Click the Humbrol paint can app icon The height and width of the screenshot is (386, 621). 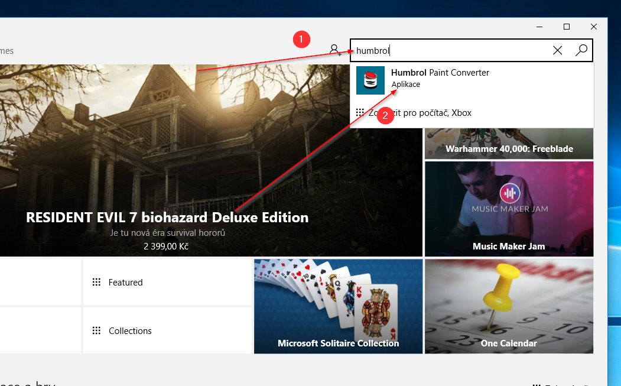(x=370, y=80)
